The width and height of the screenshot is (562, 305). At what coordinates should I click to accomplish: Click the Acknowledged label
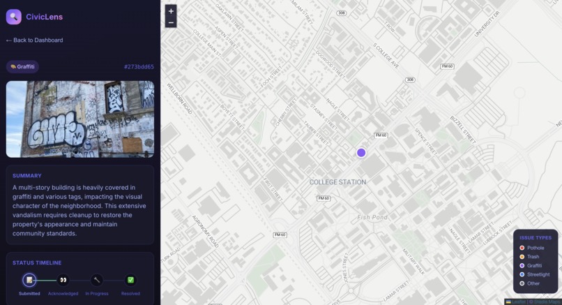pos(63,294)
